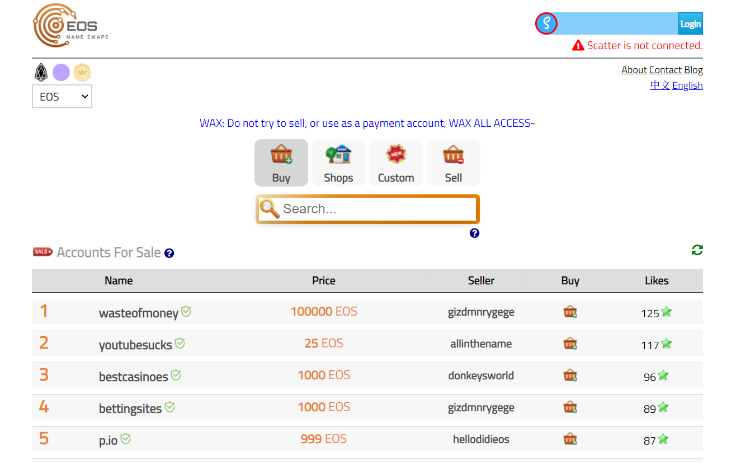The width and height of the screenshot is (741, 463).
Task: Select the gold WAX chain icon
Action: [82, 73]
